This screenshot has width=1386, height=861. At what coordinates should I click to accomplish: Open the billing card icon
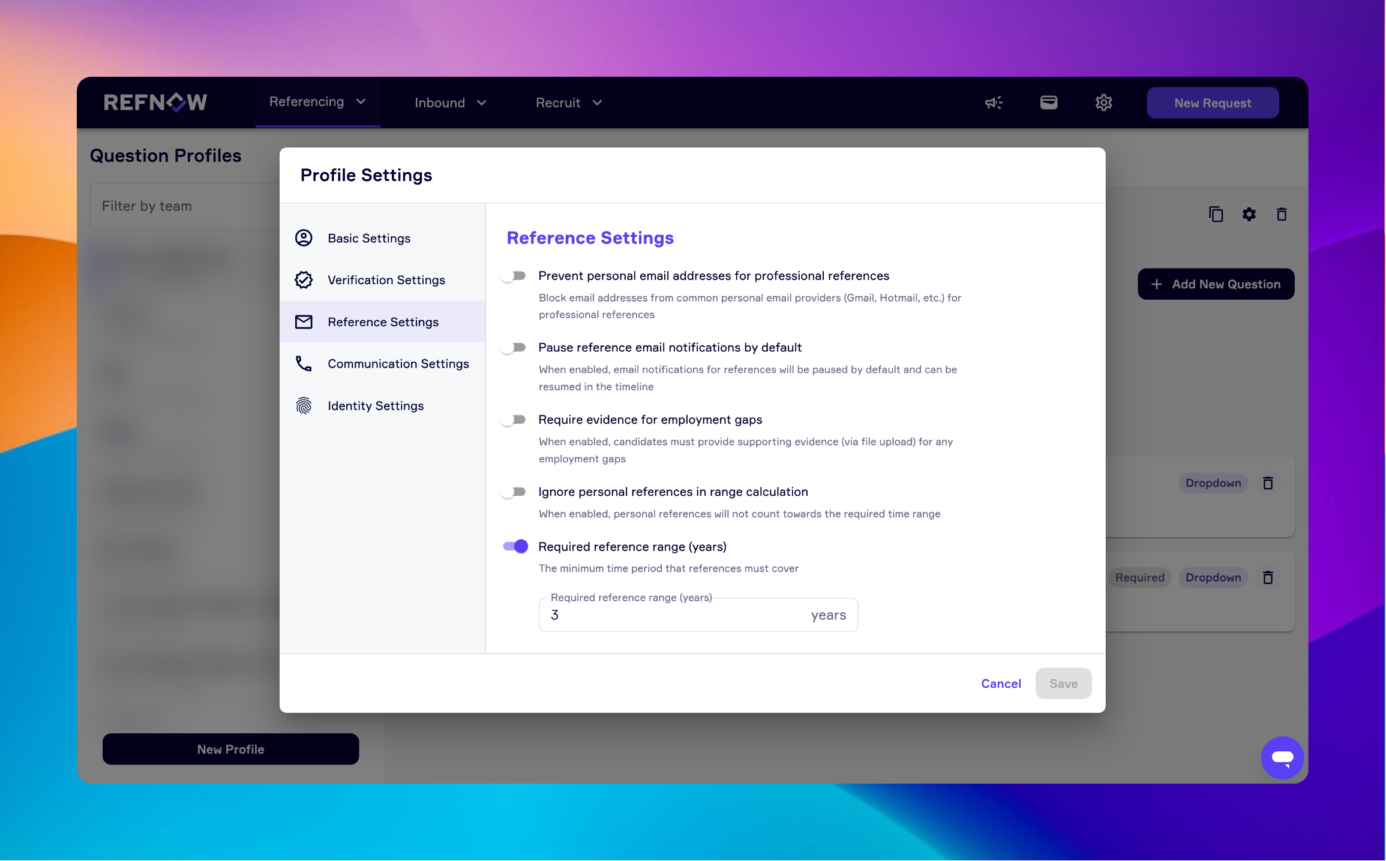point(1048,103)
